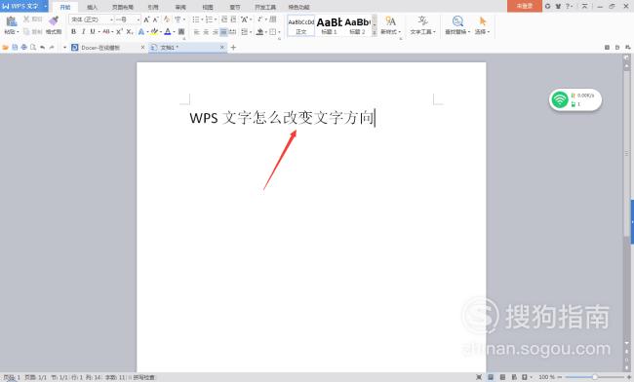This screenshot has height=382, width=634.
Task: Switch to the 视图 (View) tab
Action: coord(208,7)
